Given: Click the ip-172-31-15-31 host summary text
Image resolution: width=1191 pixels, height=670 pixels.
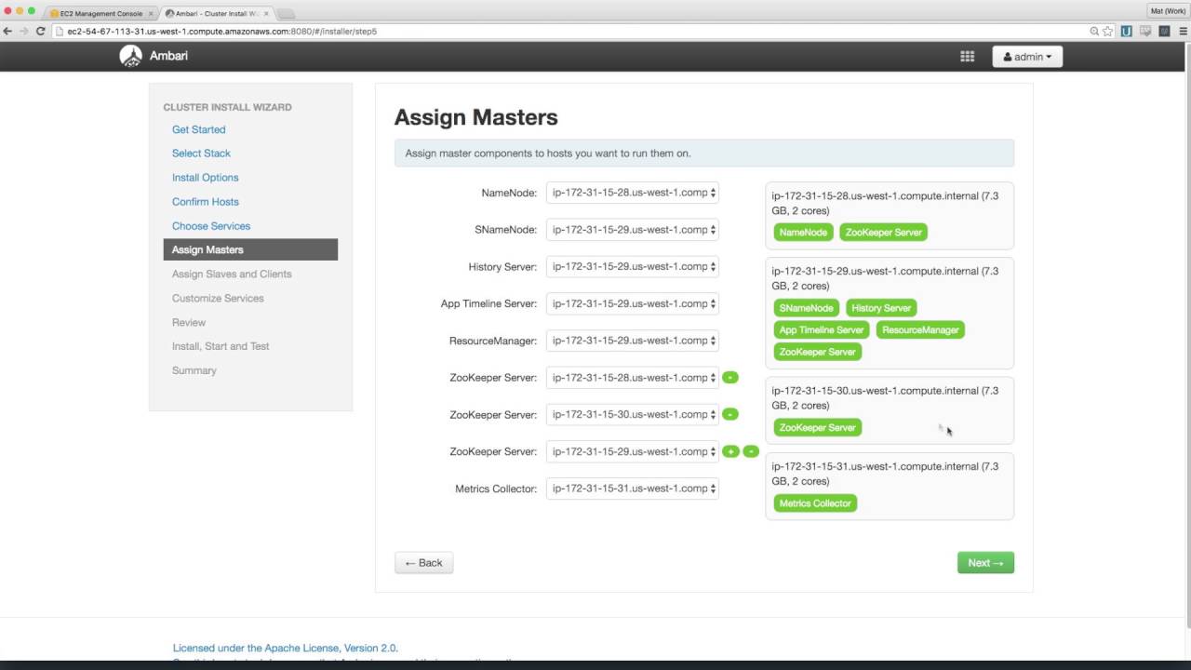Looking at the screenshot, I should click(885, 474).
